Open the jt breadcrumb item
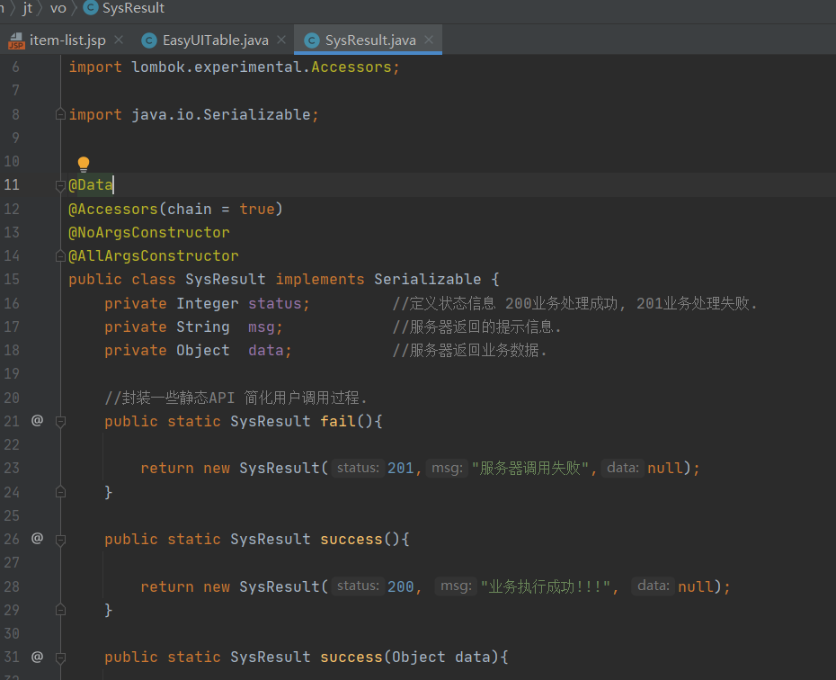Image resolution: width=836 pixels, height=680 pixels. point(27,7)
